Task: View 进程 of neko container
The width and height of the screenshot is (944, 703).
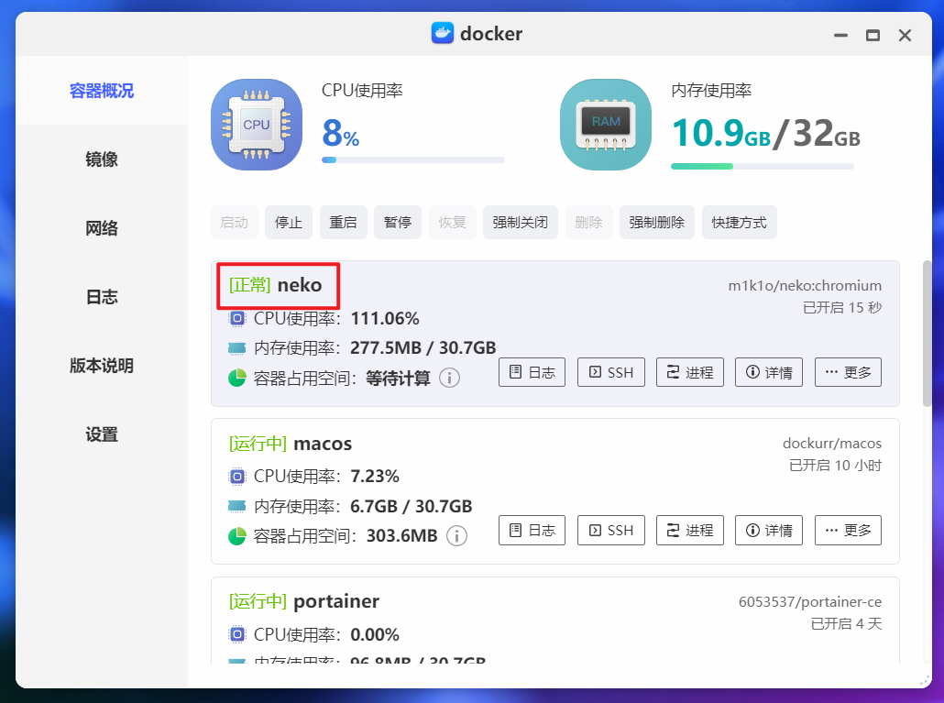Action: (690, 372)
